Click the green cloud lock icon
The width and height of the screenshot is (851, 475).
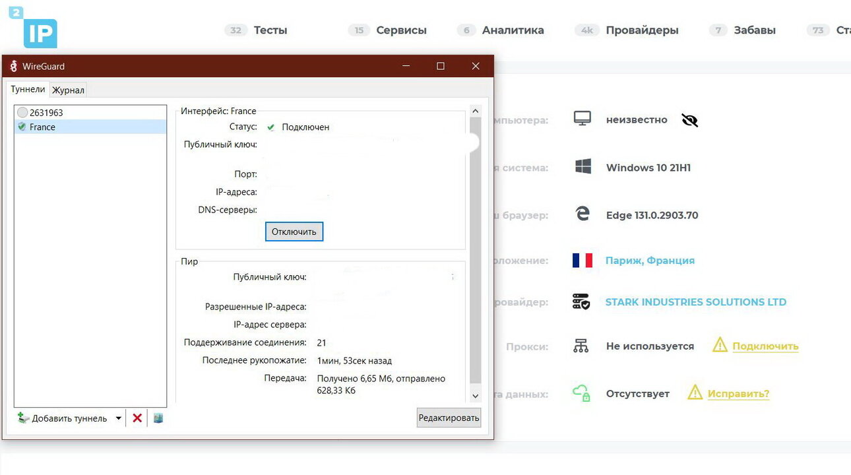pos(581,393)
